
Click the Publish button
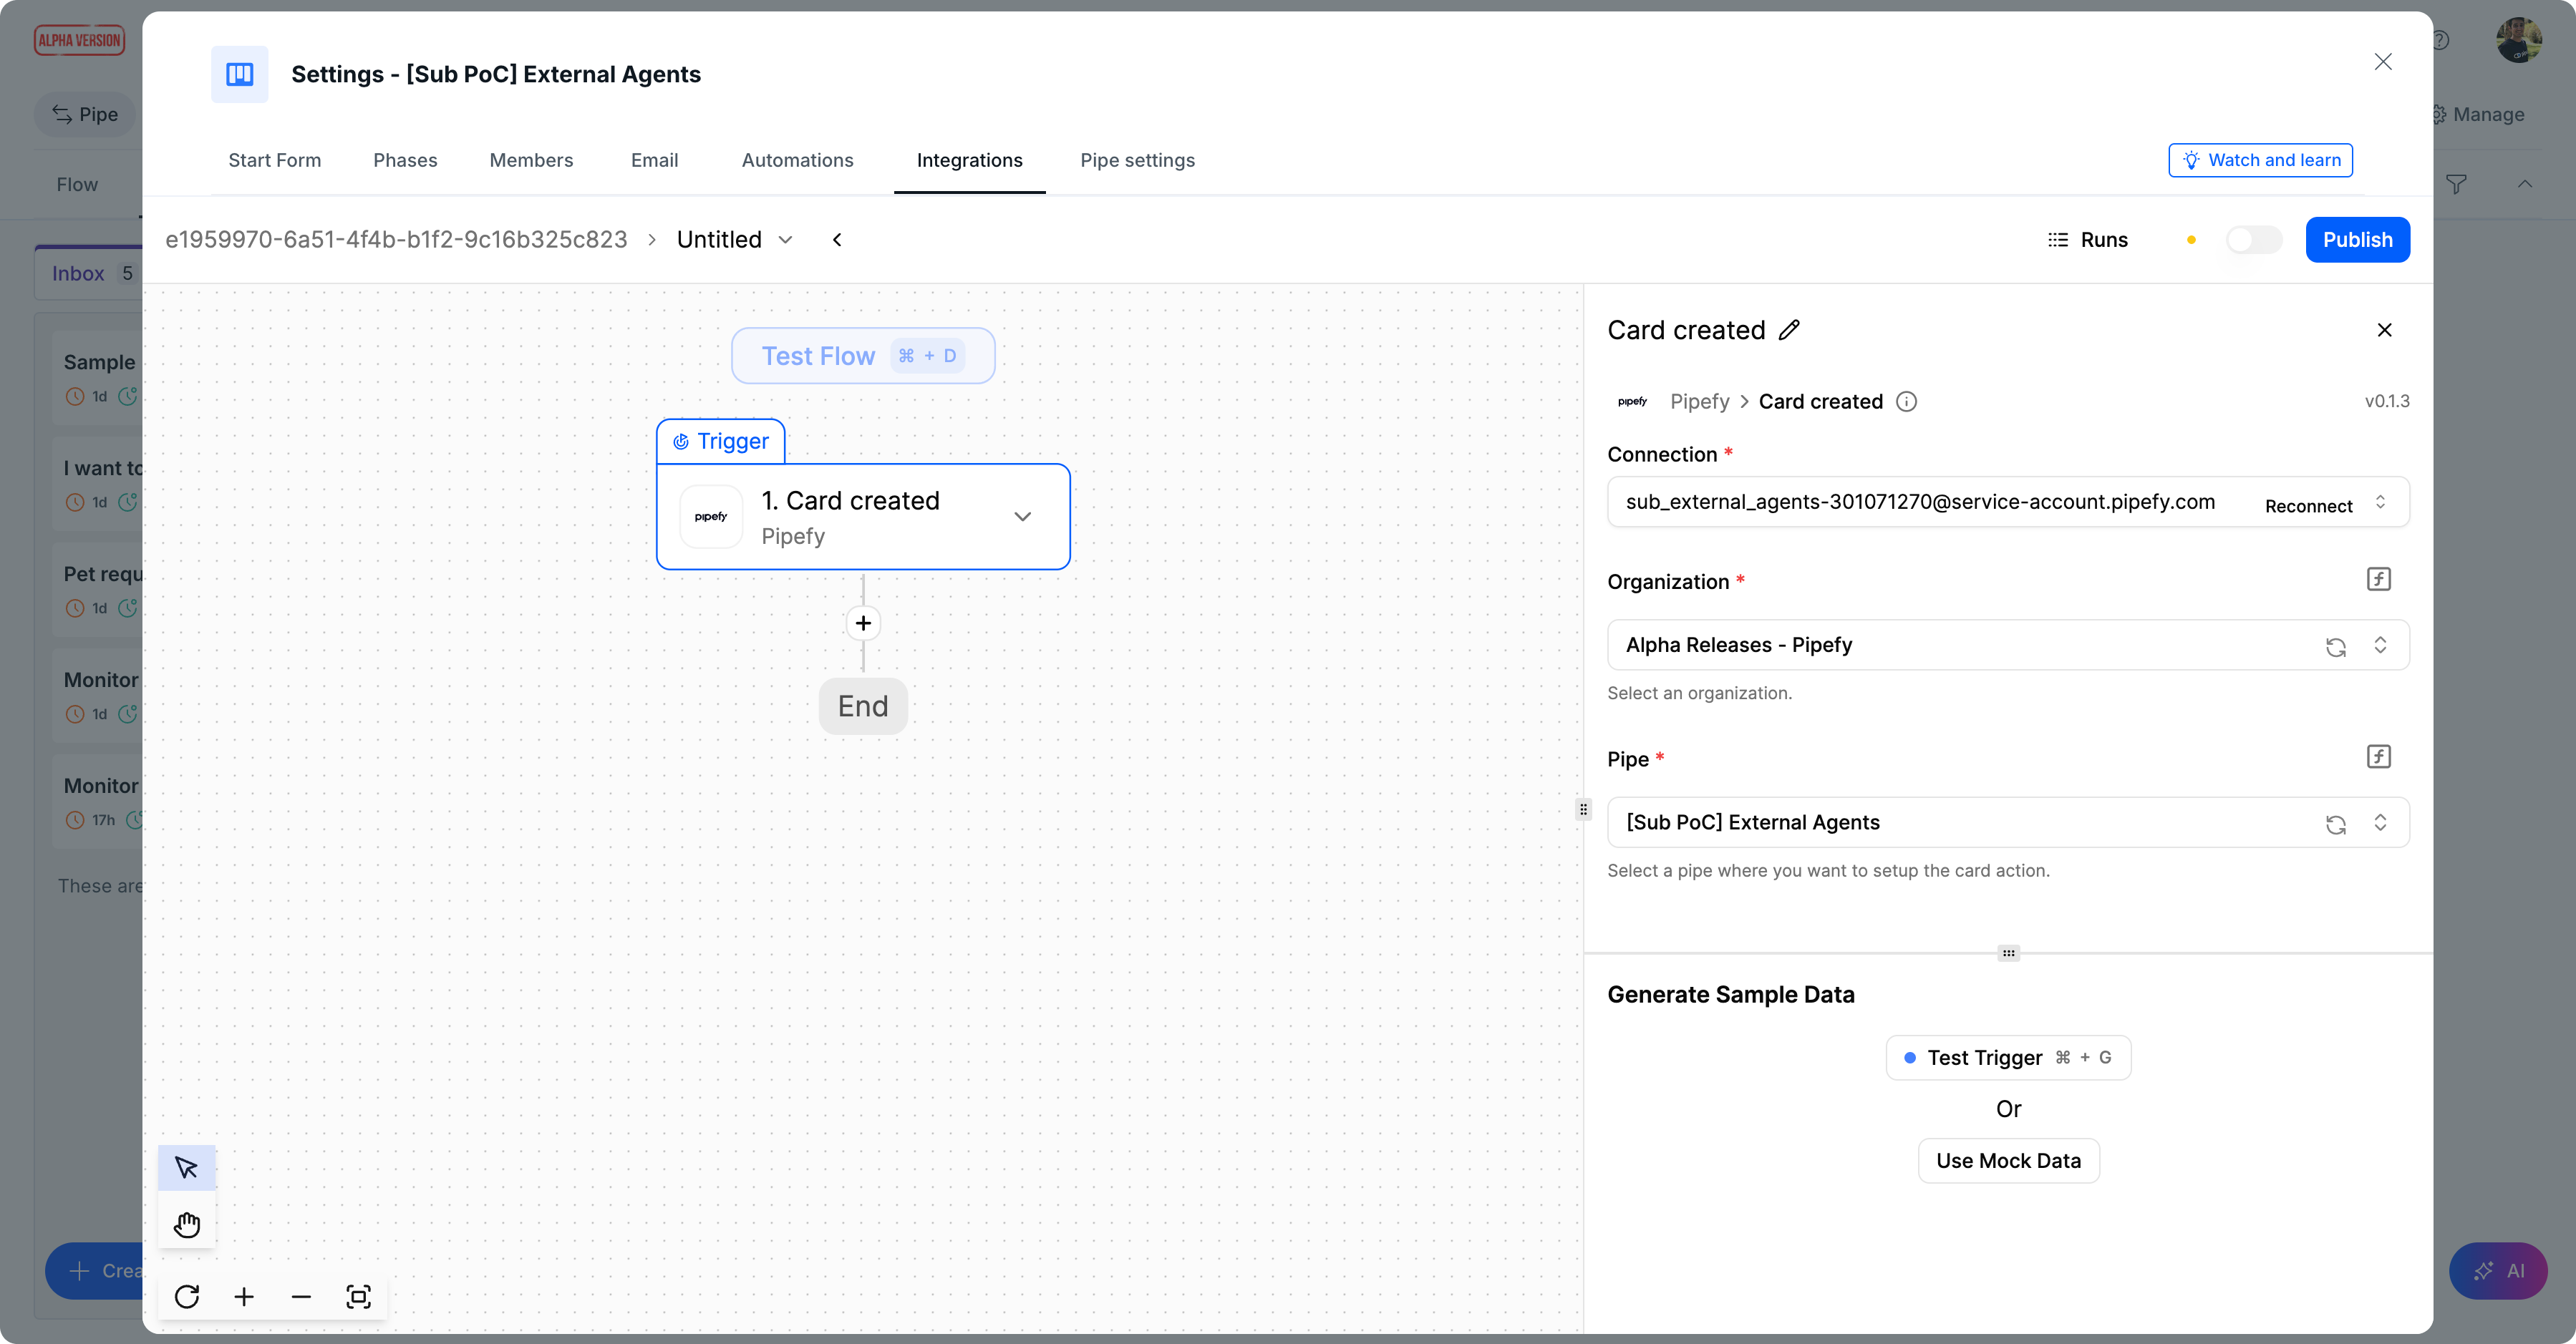2357,240
